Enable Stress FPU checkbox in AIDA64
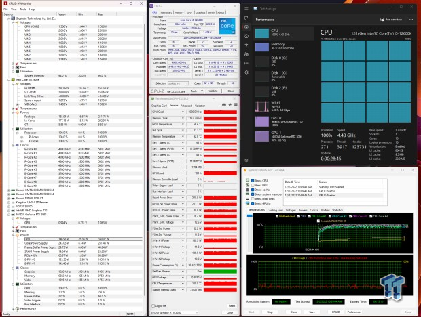This screenshot has width=421, height=317. coord(253,186)
